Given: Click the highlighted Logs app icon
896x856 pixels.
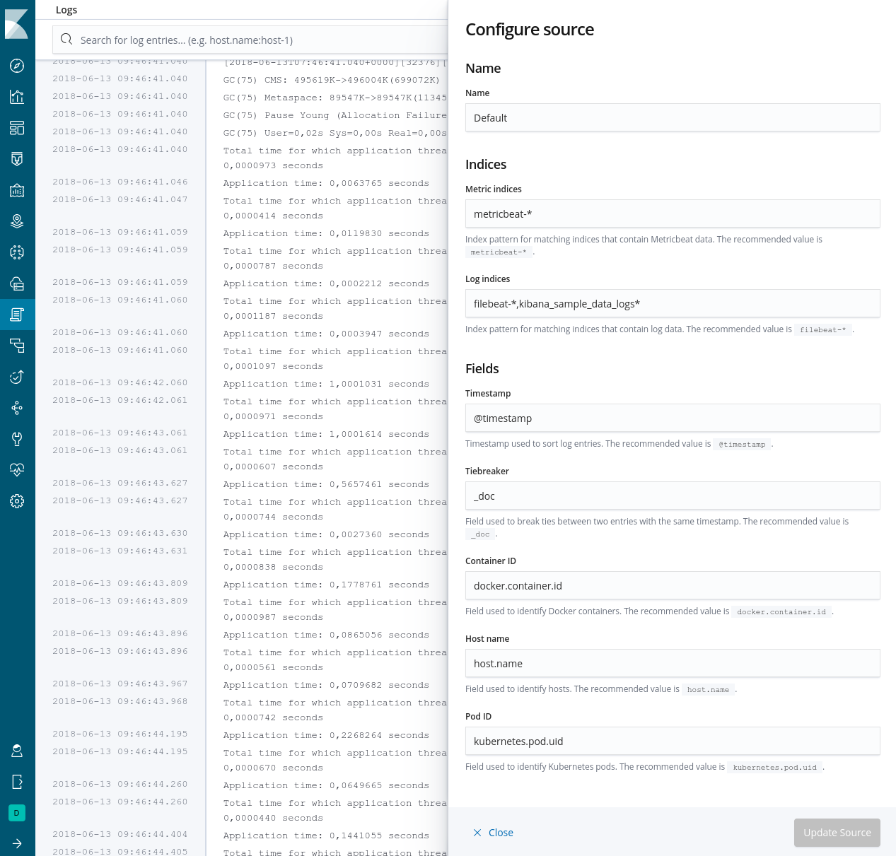Looking at the screenshot, I should (x=16, y=315).
